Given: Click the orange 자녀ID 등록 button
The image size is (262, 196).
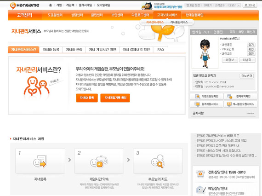Looking at the screenshot, I should (x=87, y=98).
